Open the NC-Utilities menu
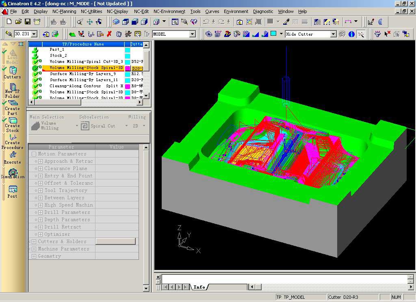The width and height of the screenshot is (416, 302). click(x=91, y=11)
